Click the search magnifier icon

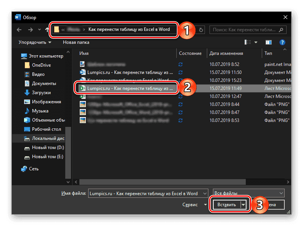point(281,30)
